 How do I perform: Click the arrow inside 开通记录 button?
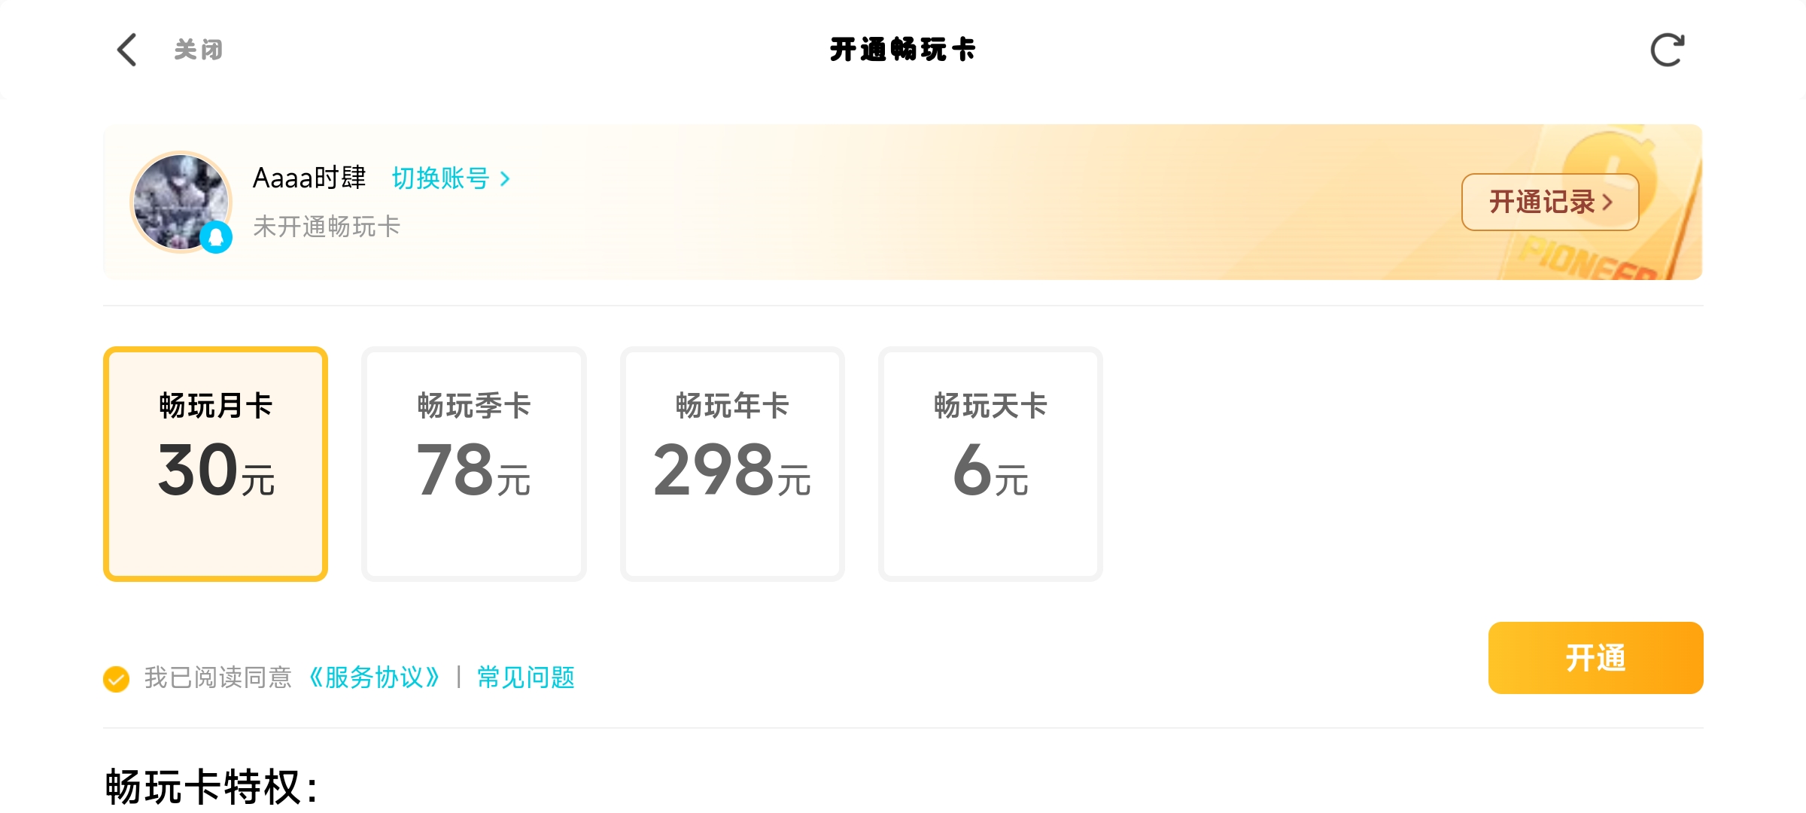coord(1608,202)
